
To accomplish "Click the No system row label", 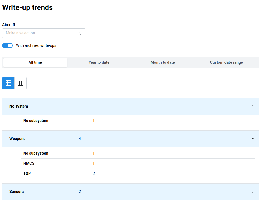I will click(19, 106).
